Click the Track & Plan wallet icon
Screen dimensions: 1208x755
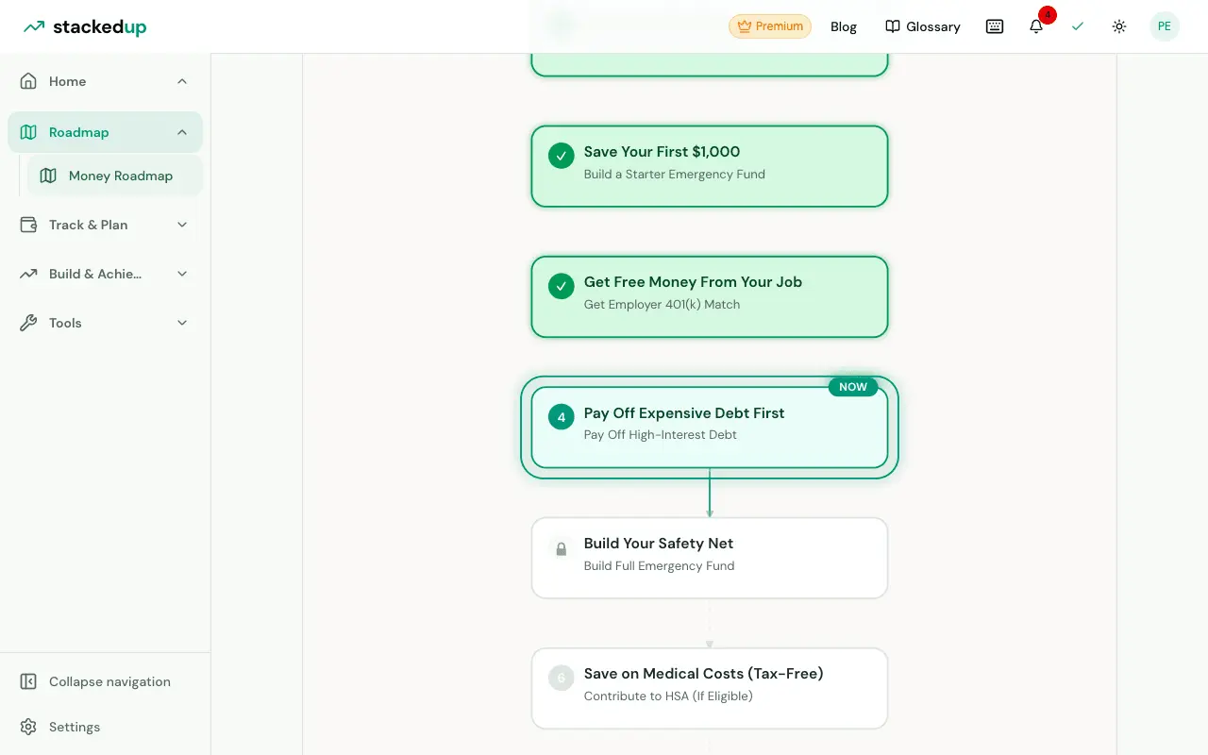tap(28, 225)
